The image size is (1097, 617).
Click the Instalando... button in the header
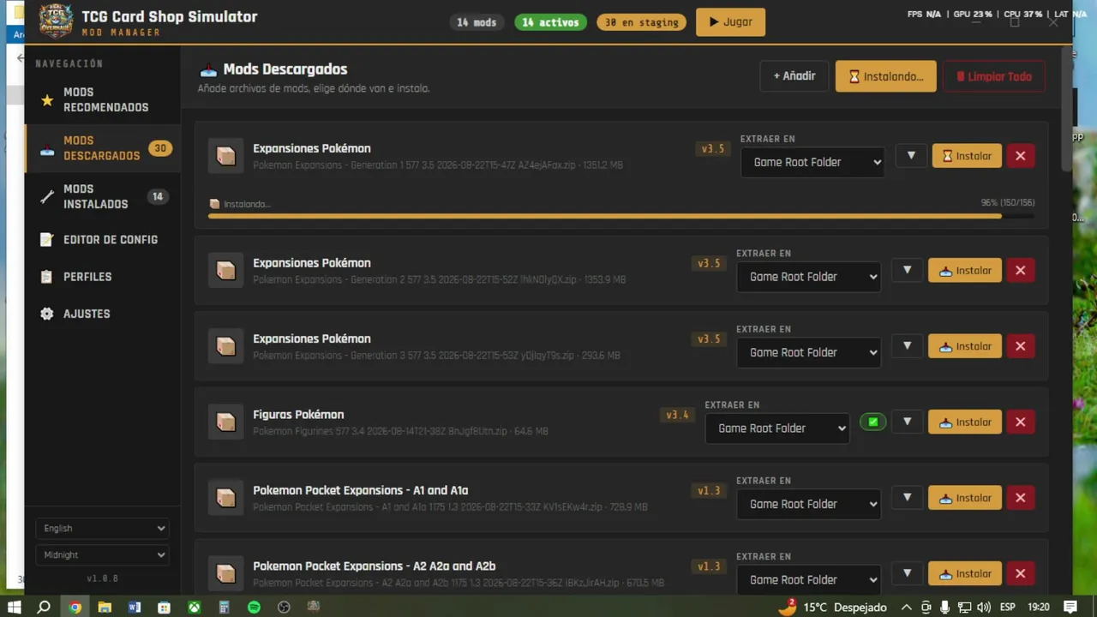pos(886,76)
